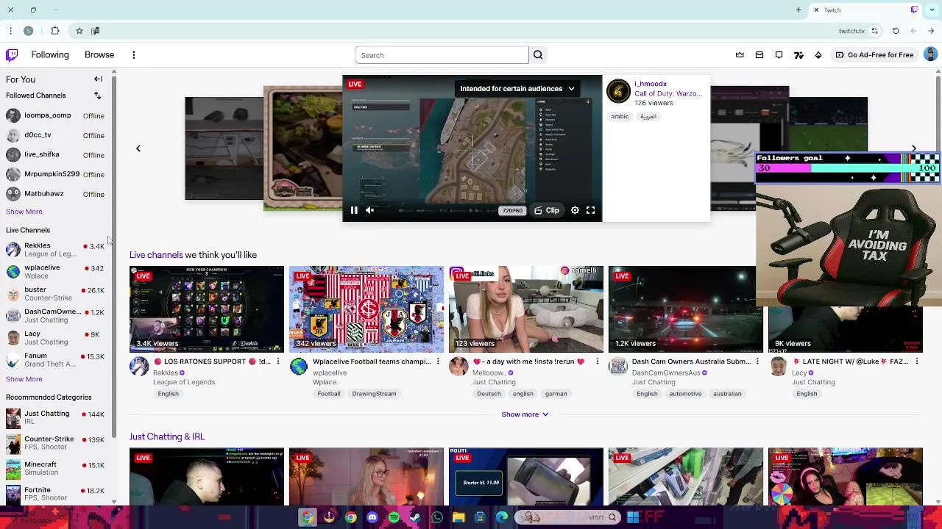The image size is (942, 529).
Task: Open Rekkles in the Live Channels sidebar
Action: point(55,250)
